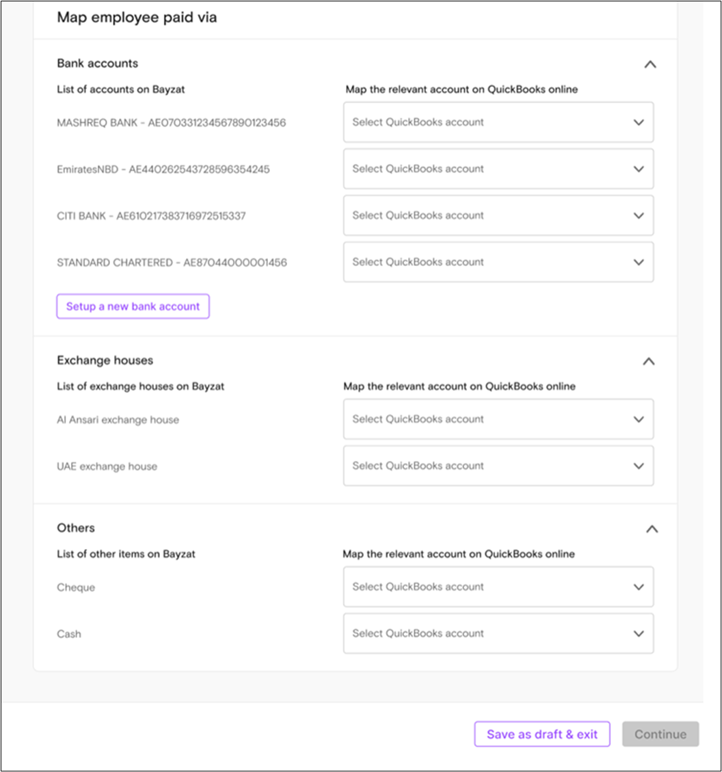This screenshot has height=772, width=722.
Task: Collapse the Bank accounts section chevron
Action: point(650,64)
